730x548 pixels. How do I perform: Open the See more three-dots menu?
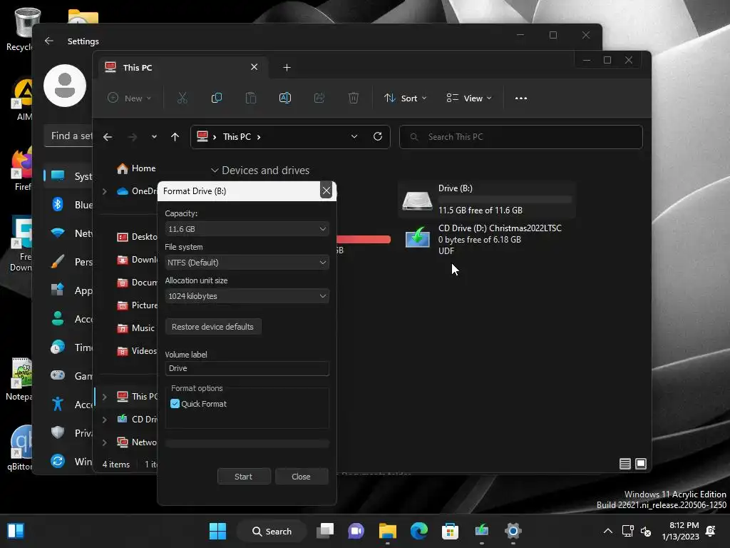[521, 98]
